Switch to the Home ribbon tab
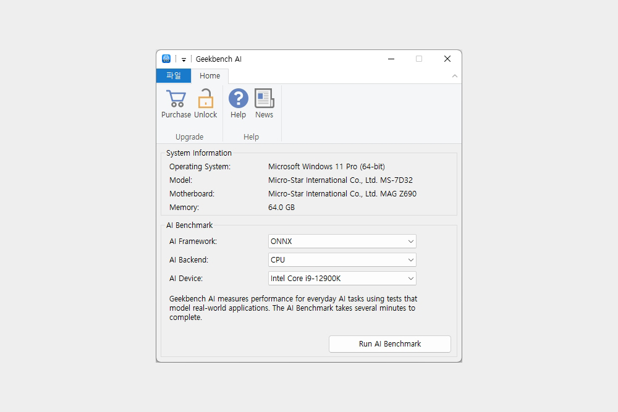 point(210,75)
